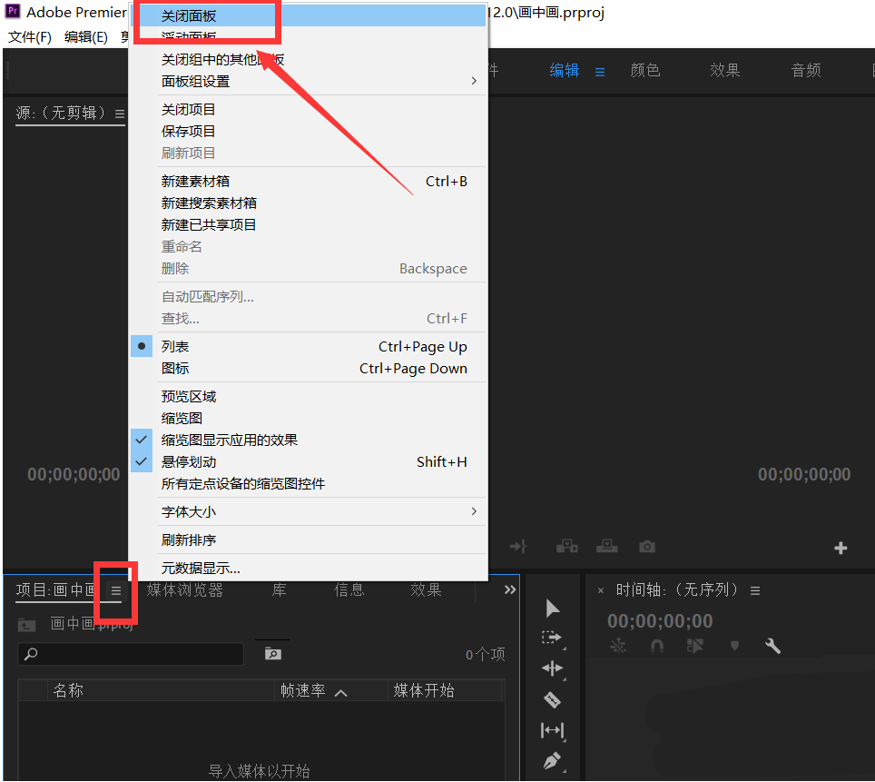Toggle Snap in the timeline
Image resolution: width=875 pixels, height=782 pixels.
tap(659, 645)
